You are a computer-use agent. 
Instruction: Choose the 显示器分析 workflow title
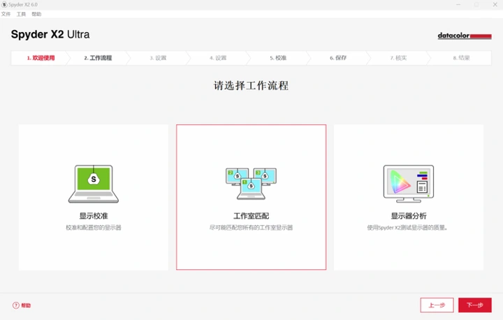point(409,216)
